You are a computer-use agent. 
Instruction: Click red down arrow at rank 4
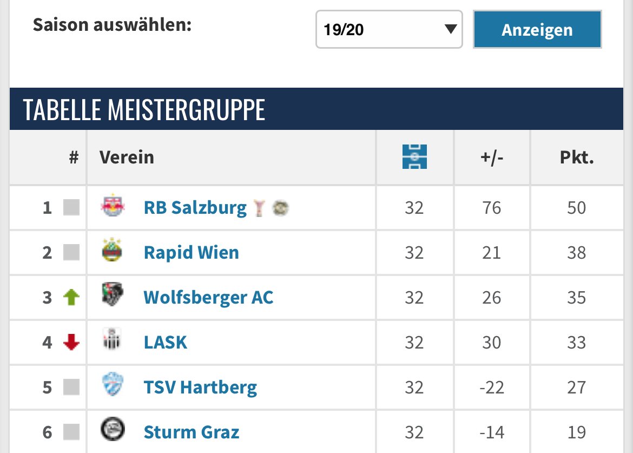point(71,342)
